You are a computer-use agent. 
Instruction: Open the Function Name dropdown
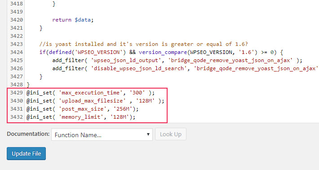102,134
